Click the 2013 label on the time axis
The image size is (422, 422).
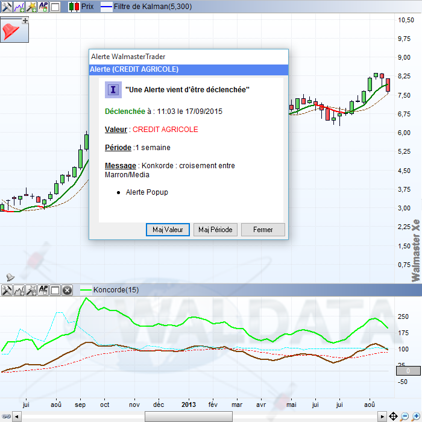coord(188,405)
